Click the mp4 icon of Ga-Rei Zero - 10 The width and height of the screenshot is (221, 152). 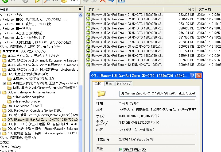click(88, 56)
